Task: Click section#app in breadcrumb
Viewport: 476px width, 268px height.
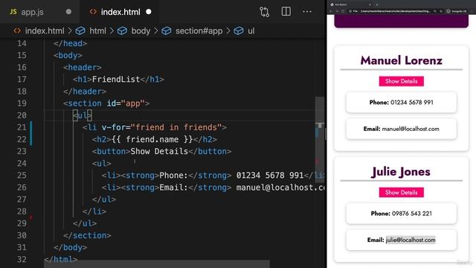Action: coord(199,31)
